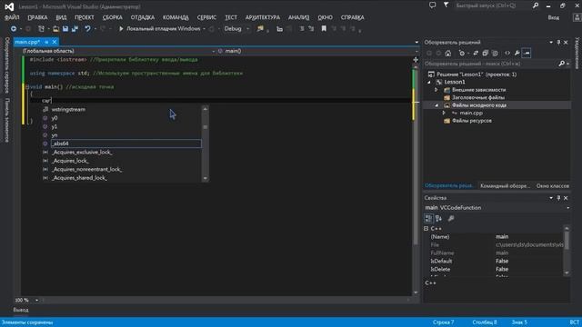The image size is (582, 327).
Task: Open the ОТЛАДКА menu
Action: [143, 17]
